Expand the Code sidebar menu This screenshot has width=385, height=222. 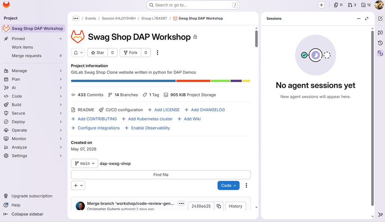tap(33, 96)
